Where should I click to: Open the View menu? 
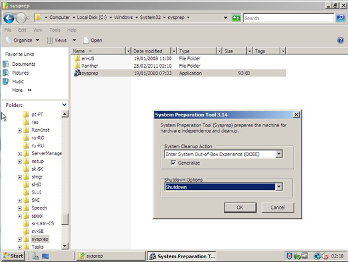38,30
